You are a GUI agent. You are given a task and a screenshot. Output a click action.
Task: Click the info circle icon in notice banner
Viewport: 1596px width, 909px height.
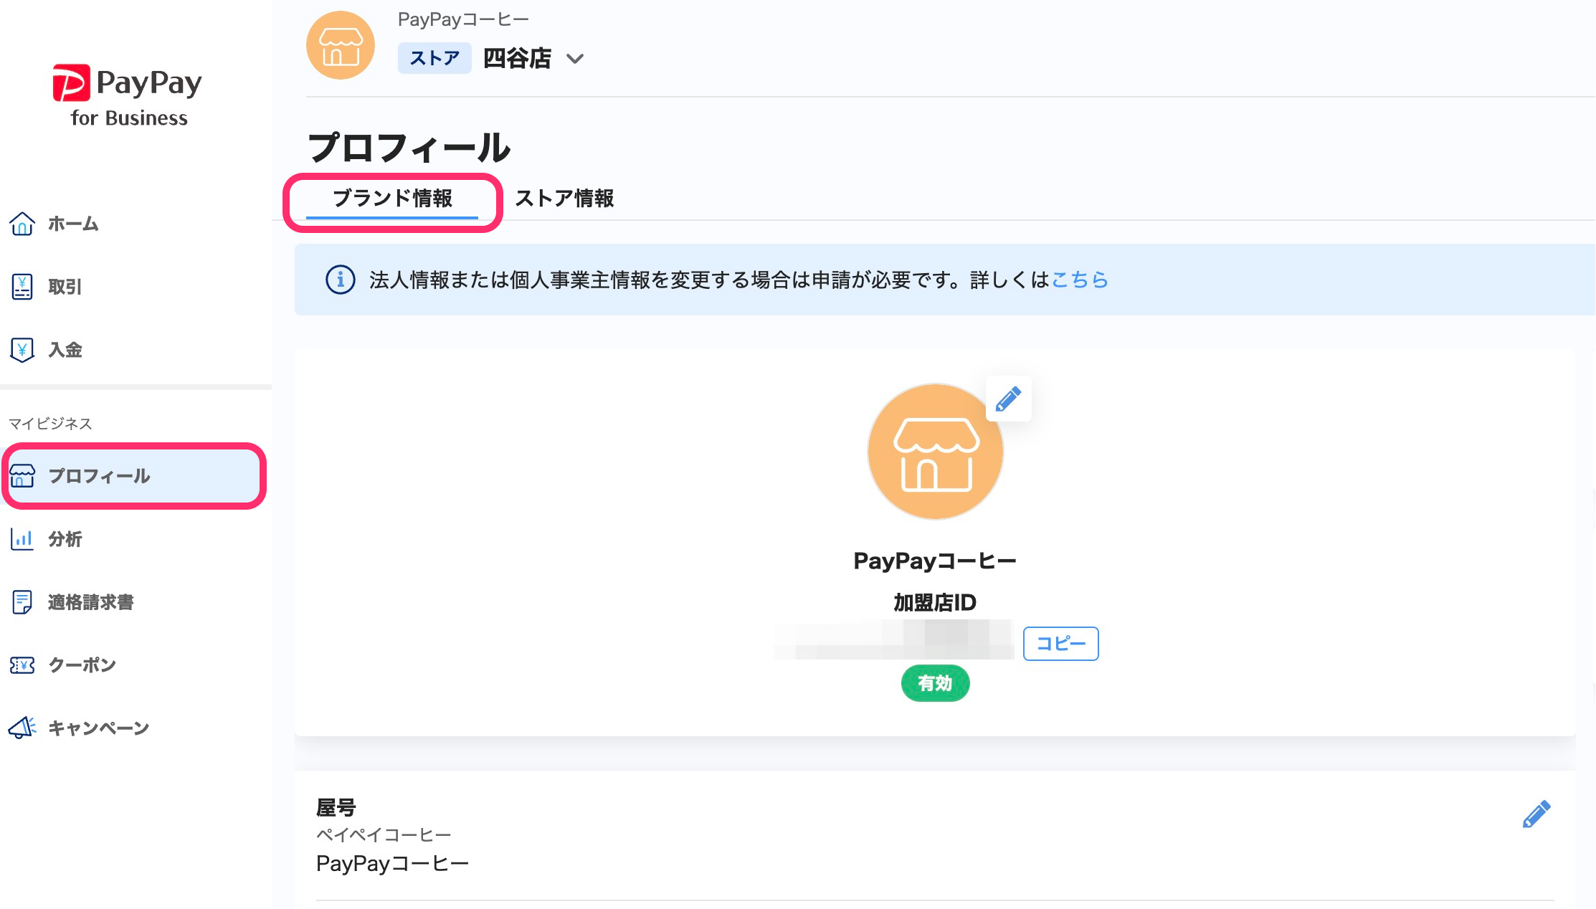pos(341,280)
